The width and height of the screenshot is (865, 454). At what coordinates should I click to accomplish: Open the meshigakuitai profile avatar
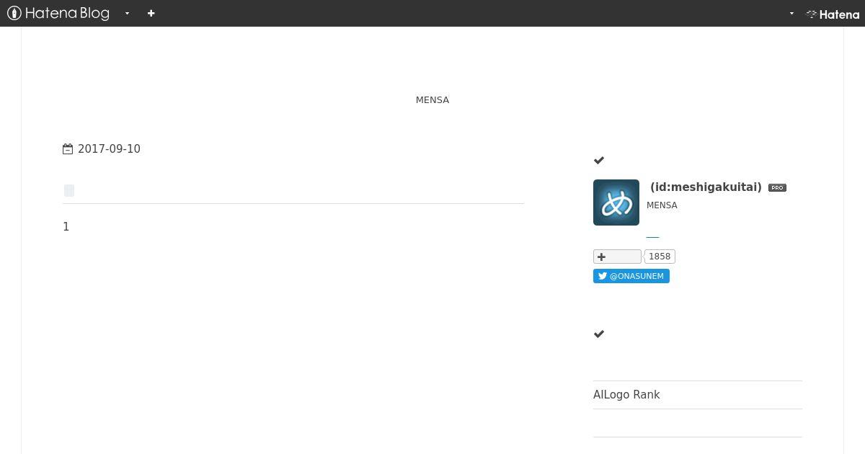616,202
